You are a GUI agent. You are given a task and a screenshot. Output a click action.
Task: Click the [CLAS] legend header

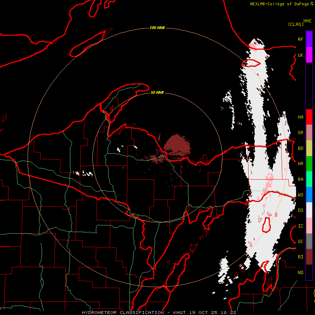pyautogui.click(x=296, y=24)
